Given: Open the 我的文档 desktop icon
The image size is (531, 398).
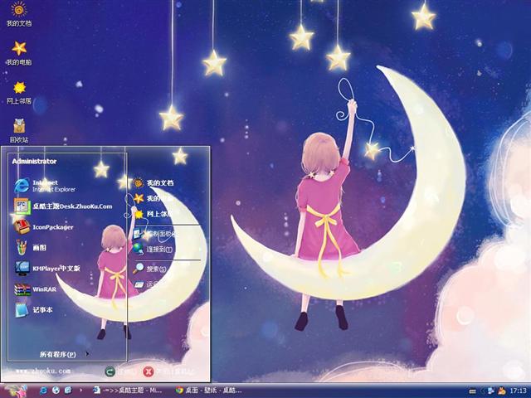Looking at the screenshot, I should 19,14.
